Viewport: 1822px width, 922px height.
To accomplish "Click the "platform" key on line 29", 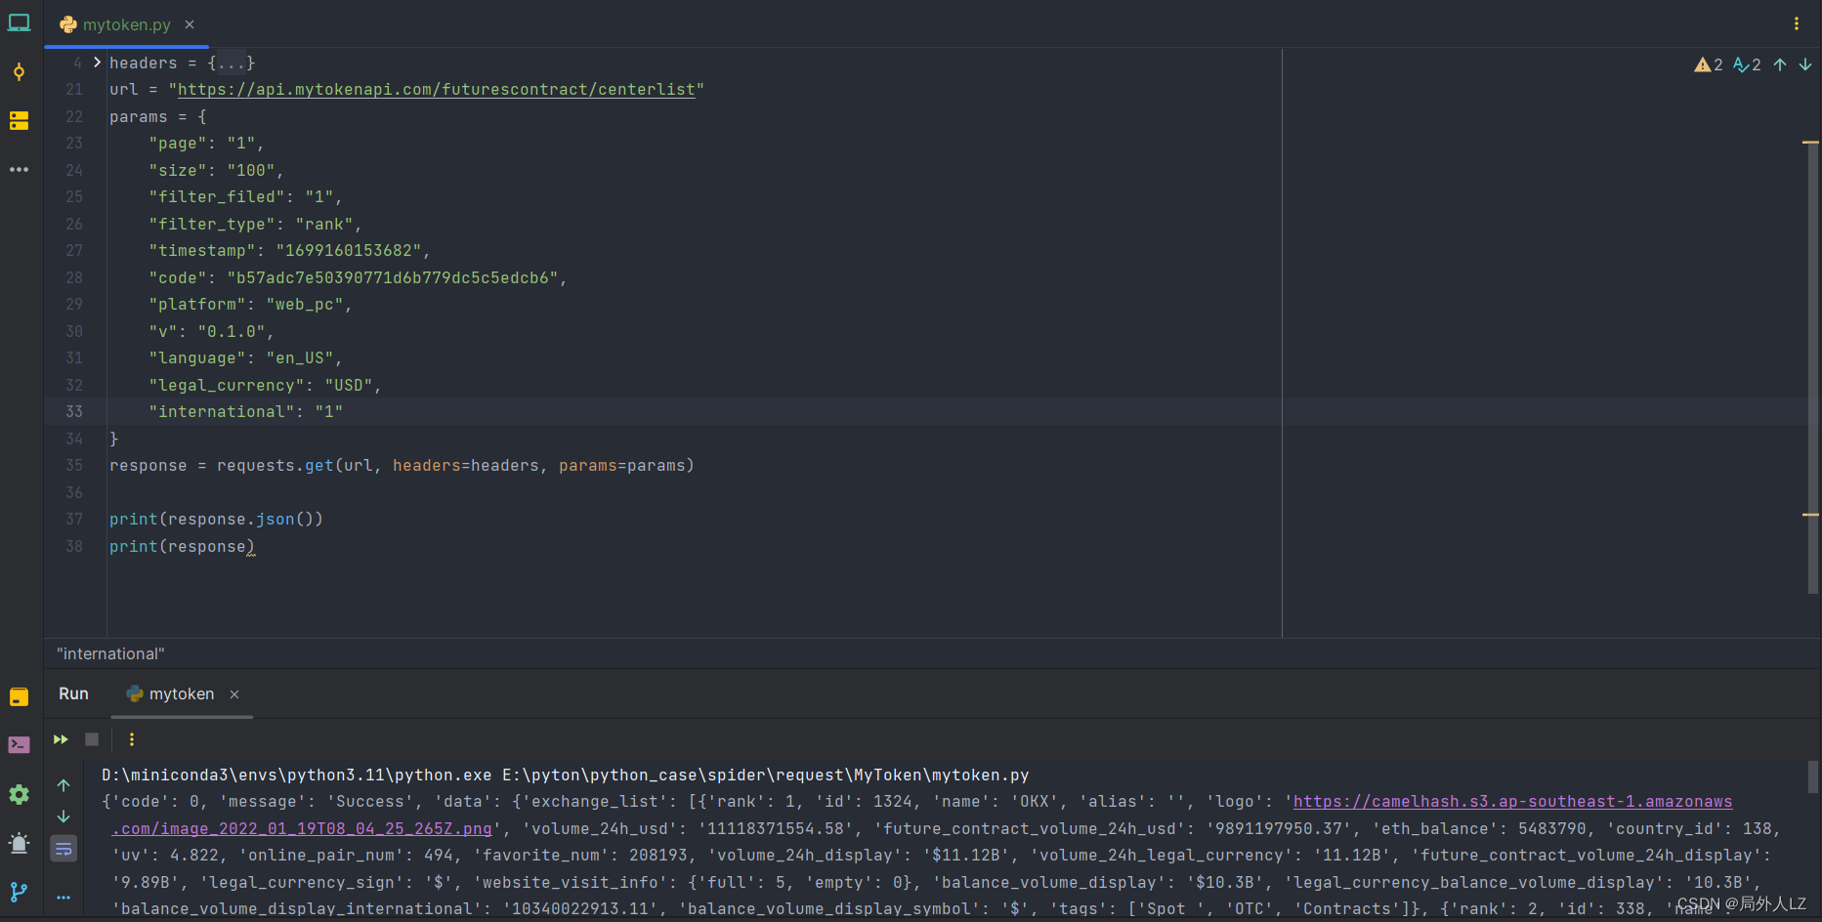I will click(x=197, y=304).
